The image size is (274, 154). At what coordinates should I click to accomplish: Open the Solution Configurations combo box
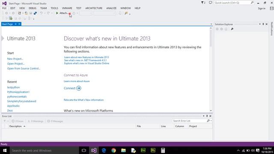pos(86,13)
